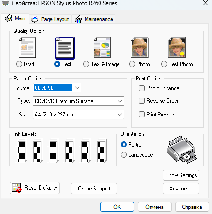212x214 pixels.
Task: Click the Paper Options group label
Action: (29, 79)
